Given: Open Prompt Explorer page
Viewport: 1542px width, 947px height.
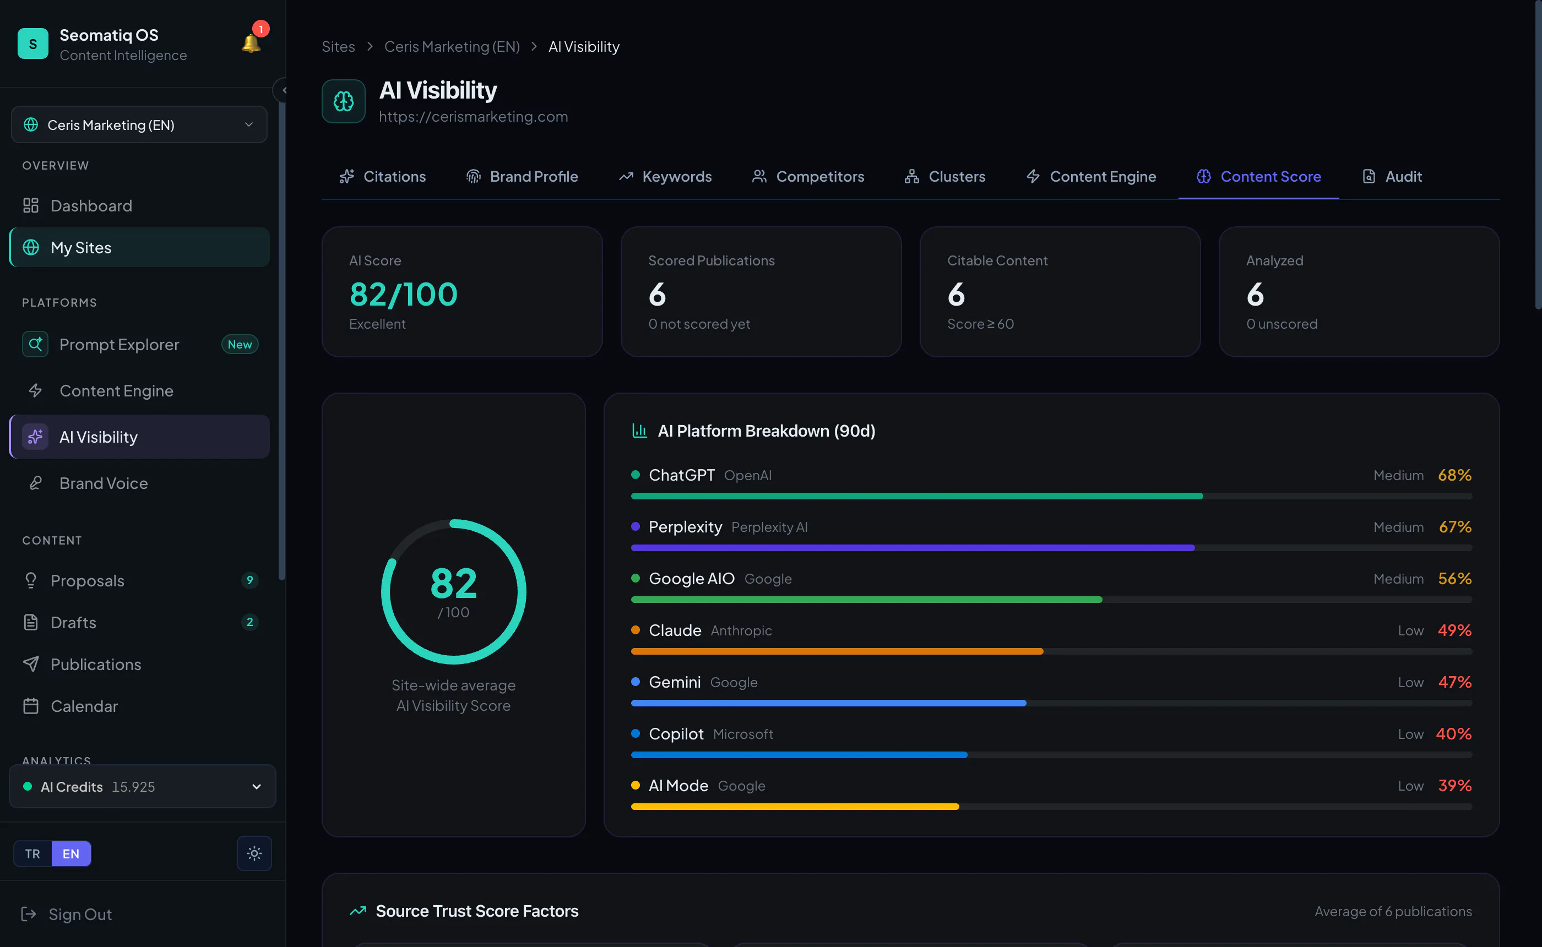Looking at the screenshot, I should pyautogui.click(x=139, y=344).
